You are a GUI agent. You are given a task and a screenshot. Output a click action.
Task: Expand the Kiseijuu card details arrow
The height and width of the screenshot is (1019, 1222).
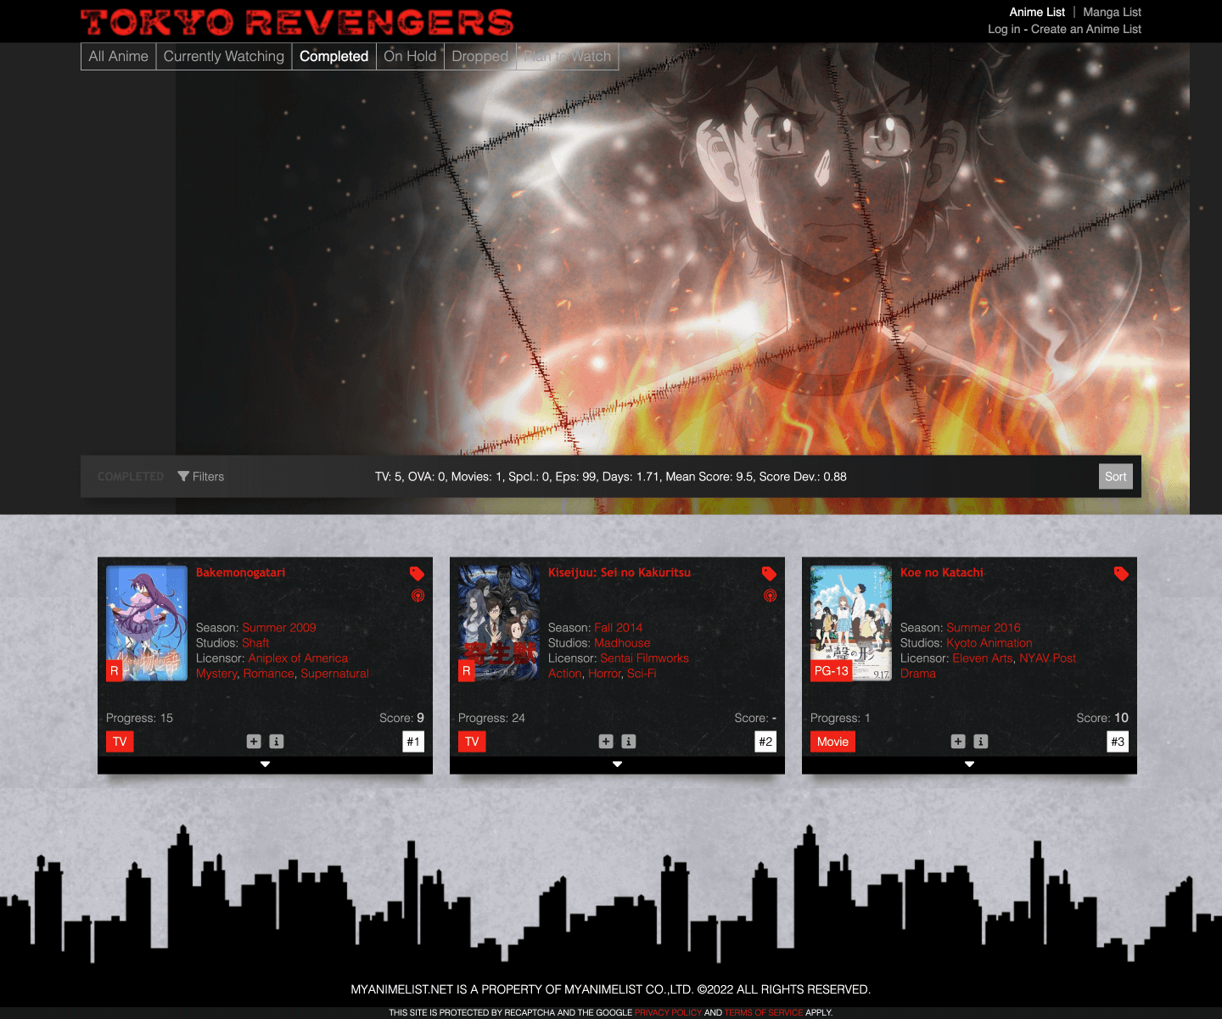click(617, 764)
